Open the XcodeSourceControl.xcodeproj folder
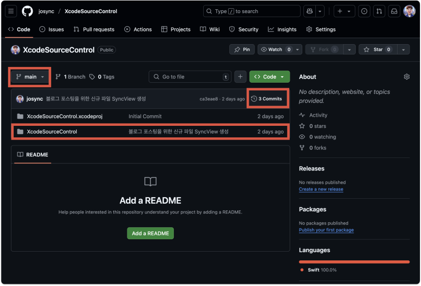This screenshot has width=421, height=286. (x=64, y=116)
